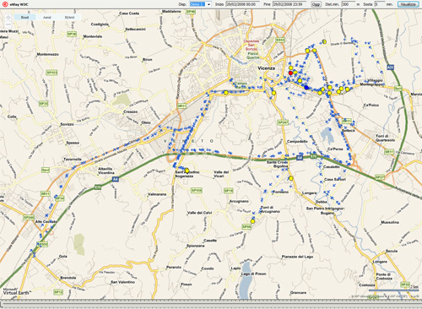Switch map to Aerial view
The height and width of the screenshot is (309, 422).
(x=47, y=17)
